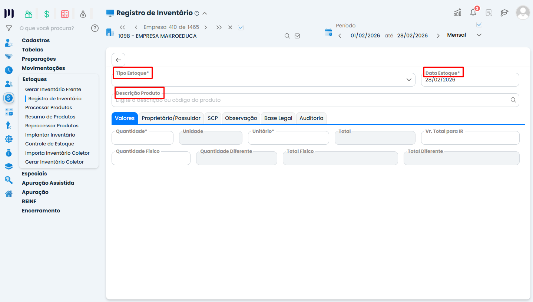533x302 pixels.
Task: Open Reprocessar Produtos menu item
Action: click(x=52, y=126)
